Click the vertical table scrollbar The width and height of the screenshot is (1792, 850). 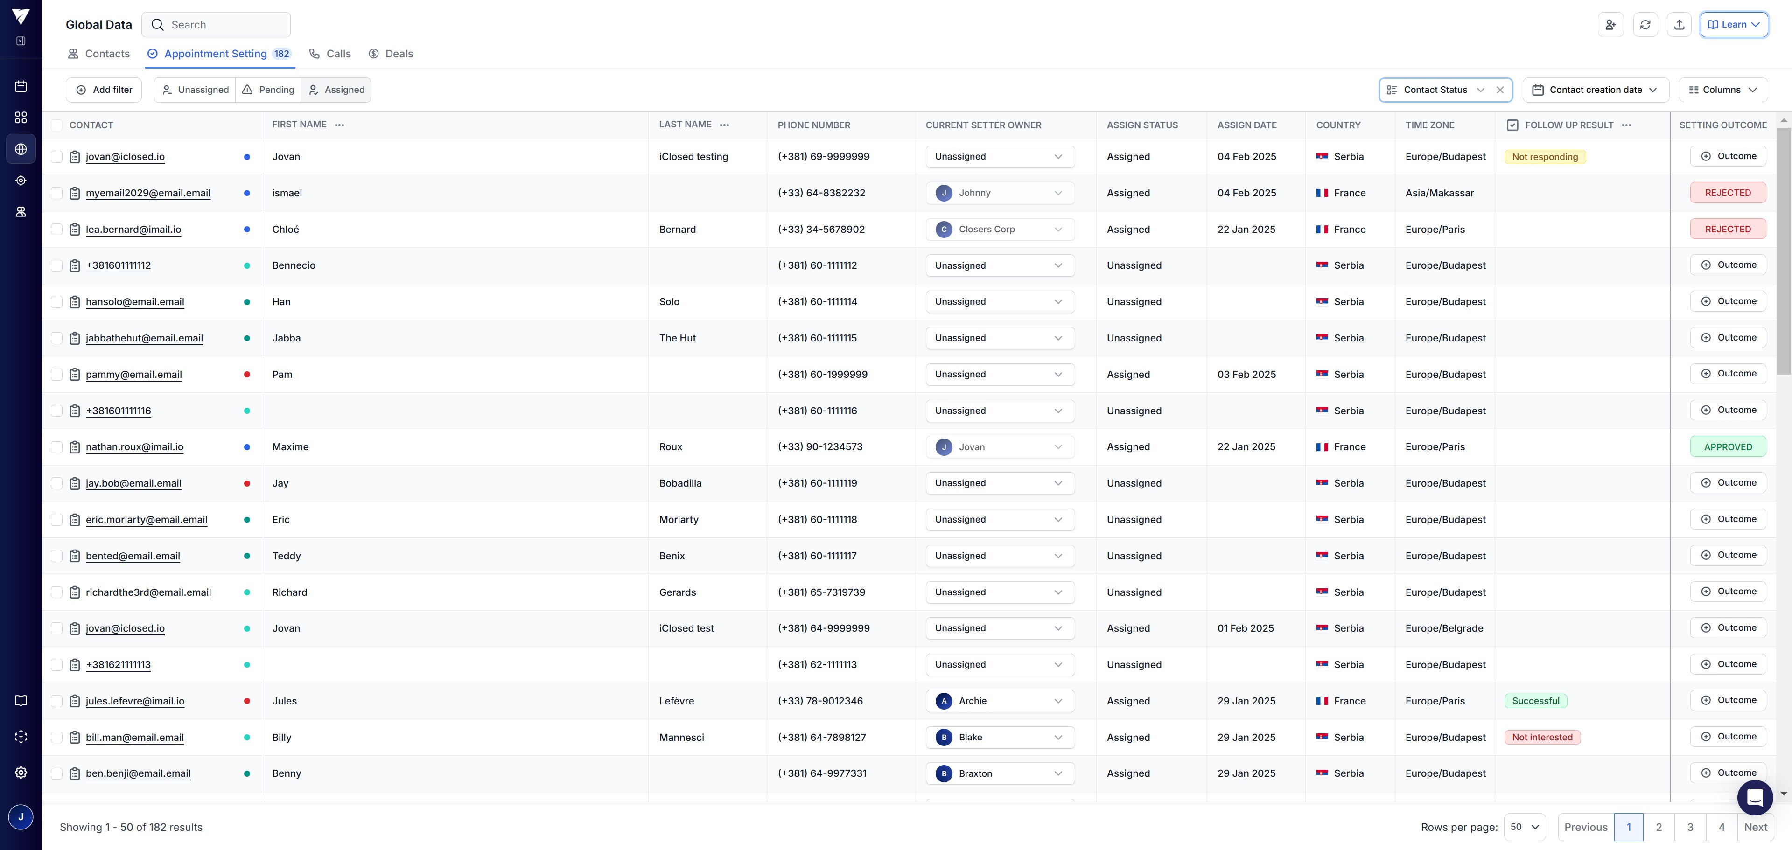click(1783, 251)
